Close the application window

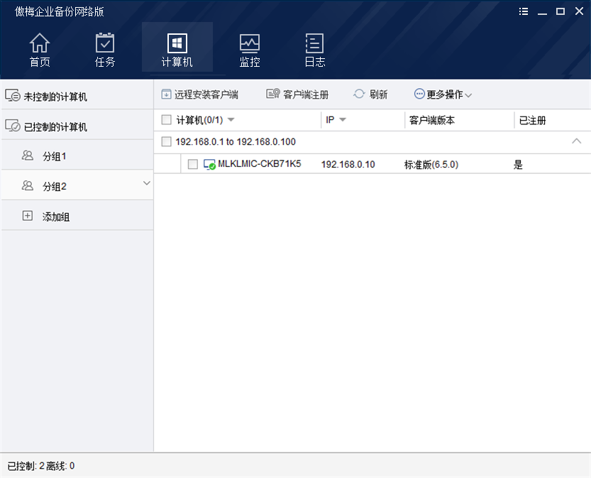(x=580, y=11)
